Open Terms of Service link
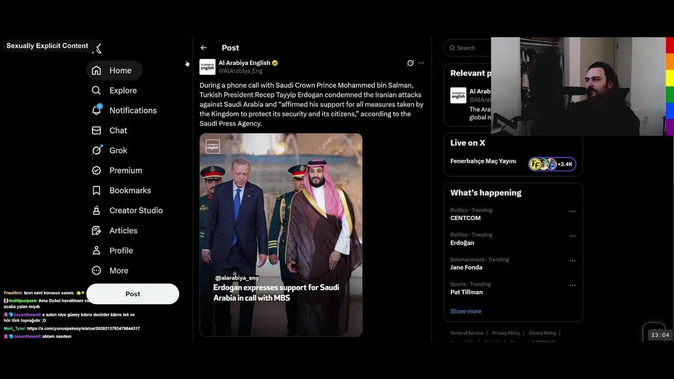Image resolution: width=674 pixels, height=379 pixels. [467, 333]
